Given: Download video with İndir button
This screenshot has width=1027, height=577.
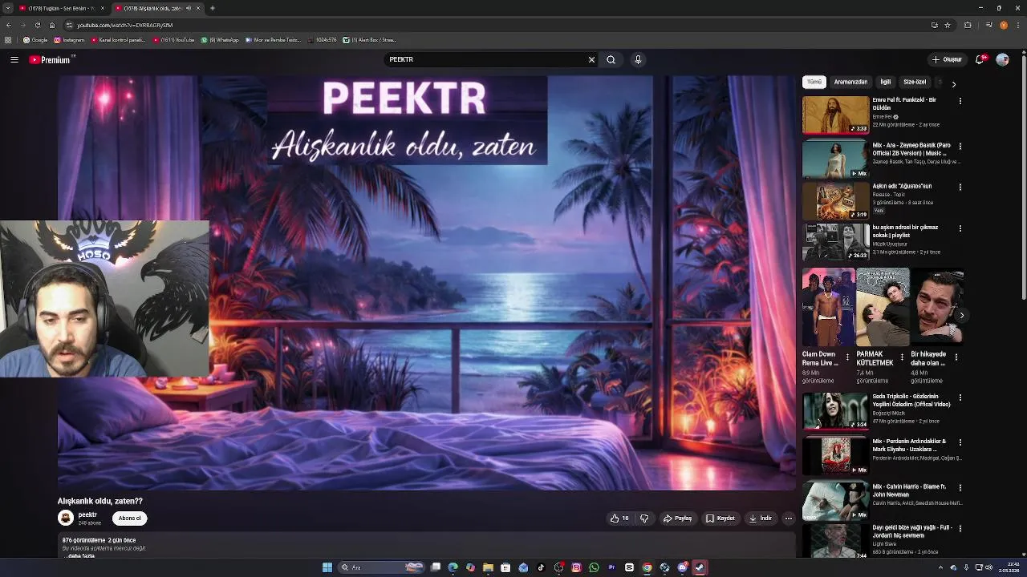Looking at the screenshot, I should tap(761, 518).
